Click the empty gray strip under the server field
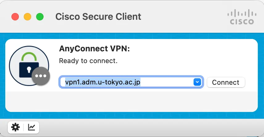Screen dimensions: 264x137 tap(131, 101)
